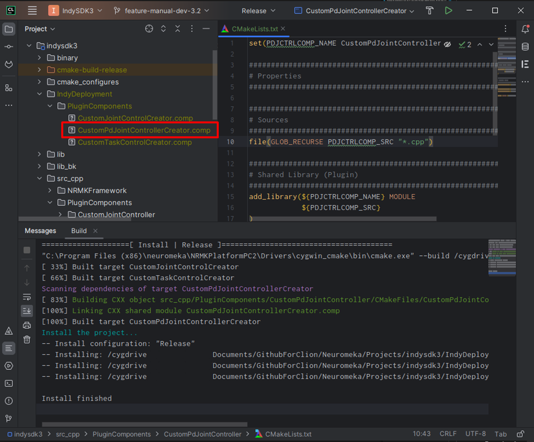Collapse the src_cpp folder
534x442 pixels.
coord(39,178)
